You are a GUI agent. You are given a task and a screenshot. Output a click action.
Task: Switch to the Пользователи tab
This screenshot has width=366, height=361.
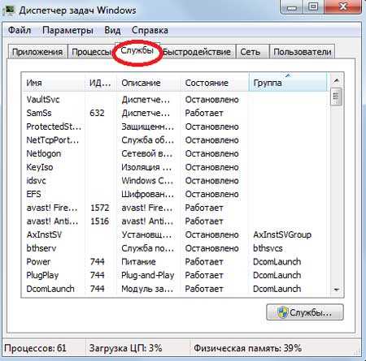coord(303,52)
